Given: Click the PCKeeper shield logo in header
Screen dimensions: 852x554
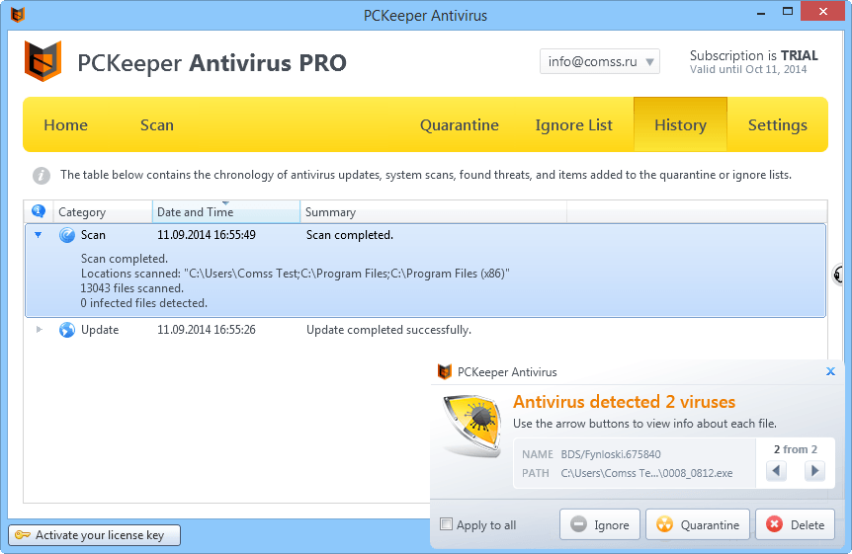Looking at the screenshot, I should click(x=43, y=61).
